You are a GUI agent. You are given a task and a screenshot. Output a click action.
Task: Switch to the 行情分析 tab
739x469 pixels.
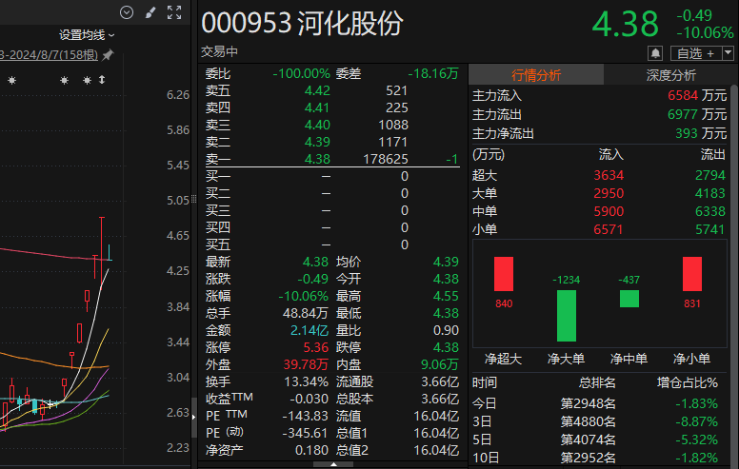(536, 75)
